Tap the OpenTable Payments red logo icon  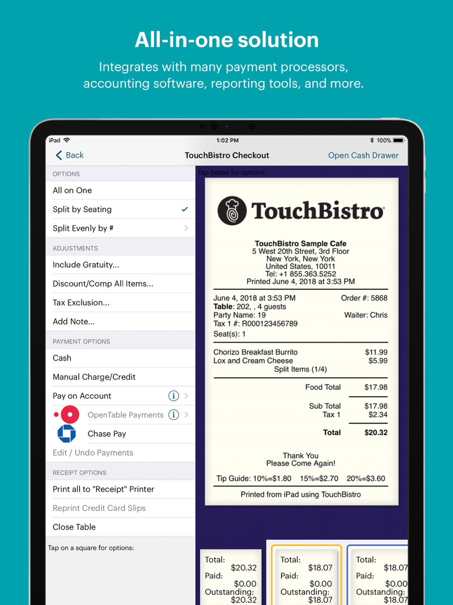pos(67,415)
